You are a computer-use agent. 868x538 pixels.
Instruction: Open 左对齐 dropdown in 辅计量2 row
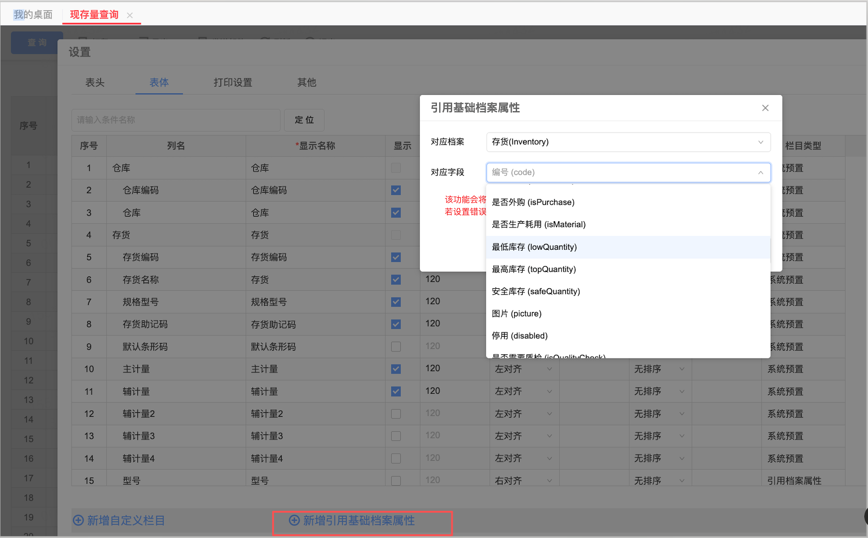pyautogui.click(x=524, y=414)
